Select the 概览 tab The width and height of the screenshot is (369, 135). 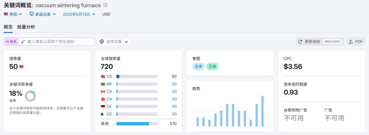[8, 27]
